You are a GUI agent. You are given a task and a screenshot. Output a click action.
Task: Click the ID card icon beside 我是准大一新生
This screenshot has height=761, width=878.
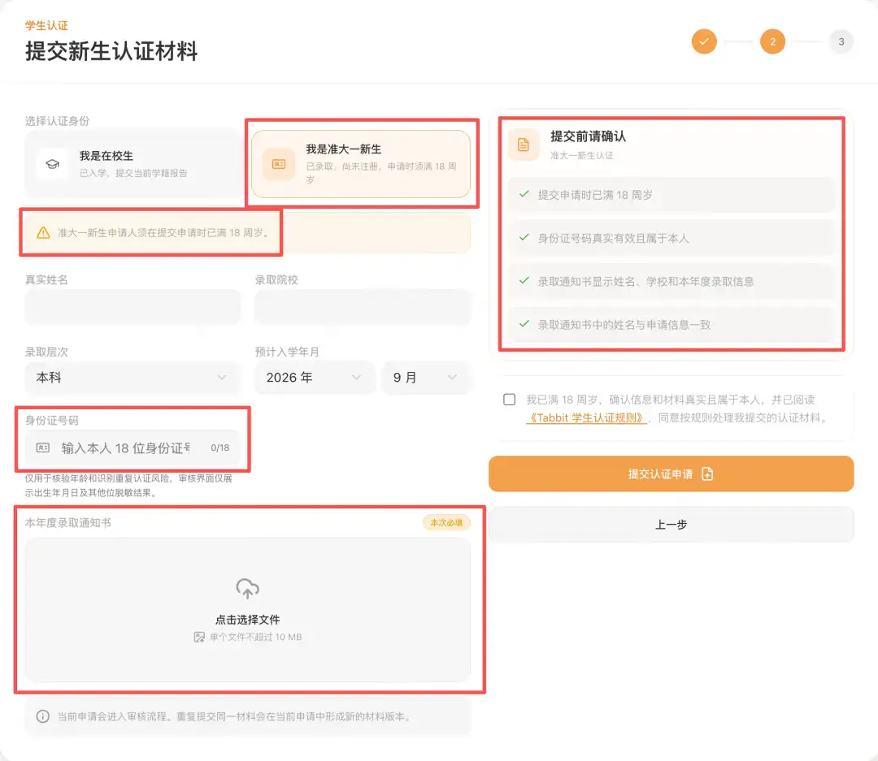(x=279, y=164)
